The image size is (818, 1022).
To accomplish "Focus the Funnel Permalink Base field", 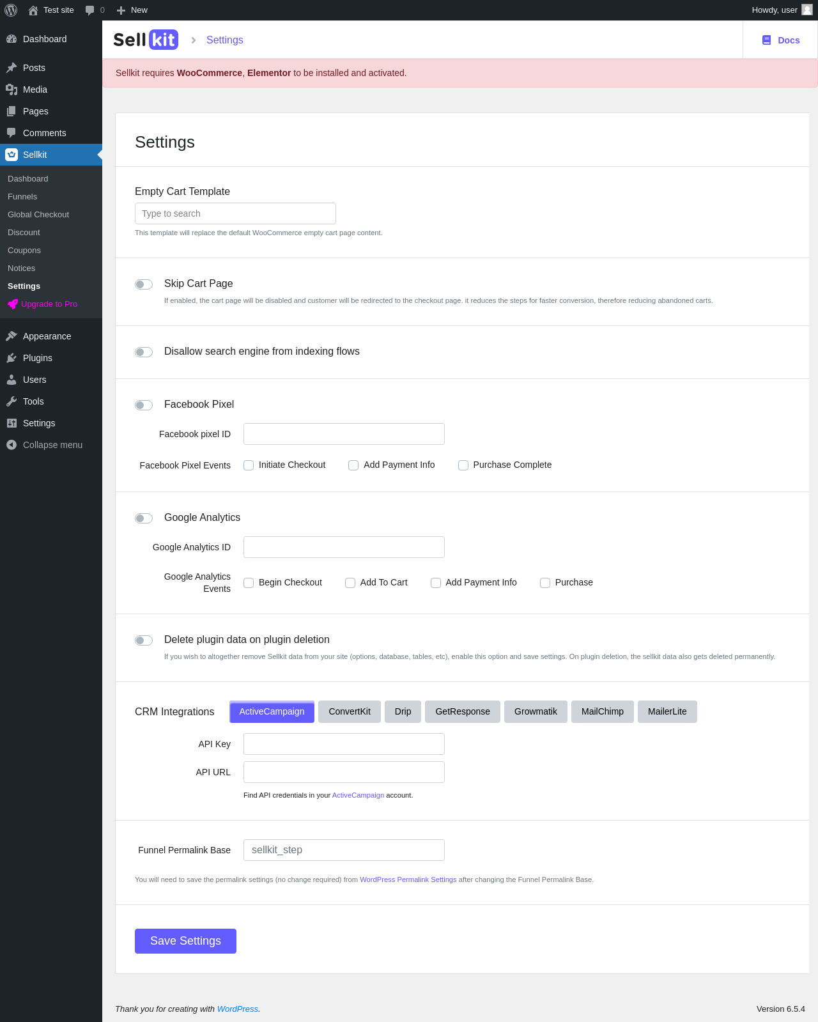I will 344,850.
